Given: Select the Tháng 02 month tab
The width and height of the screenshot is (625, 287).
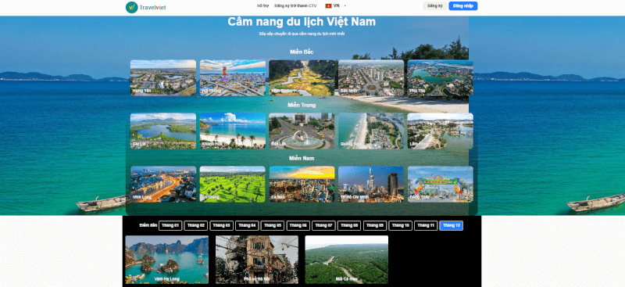Looking at the screenshot, I should click(x=196, y=225).
